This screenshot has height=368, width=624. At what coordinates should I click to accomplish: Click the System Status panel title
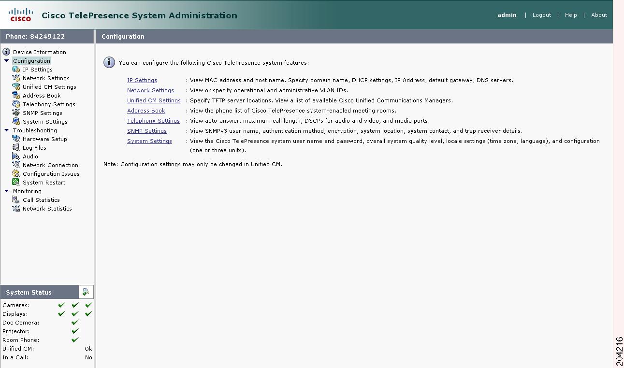29,292
